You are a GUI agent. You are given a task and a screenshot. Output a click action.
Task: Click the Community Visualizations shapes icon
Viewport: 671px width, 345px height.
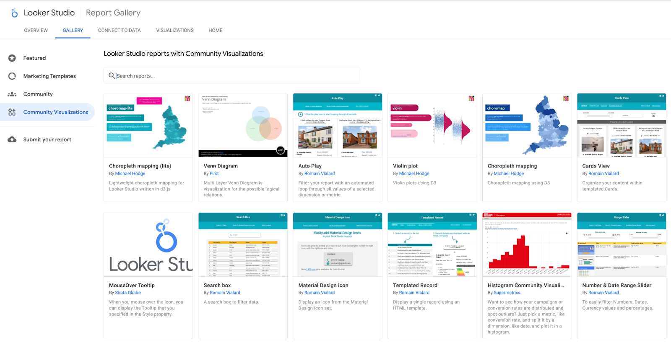[12, 112]
